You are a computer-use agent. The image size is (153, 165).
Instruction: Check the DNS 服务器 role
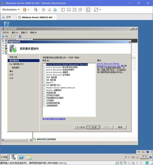click(44, 80)
